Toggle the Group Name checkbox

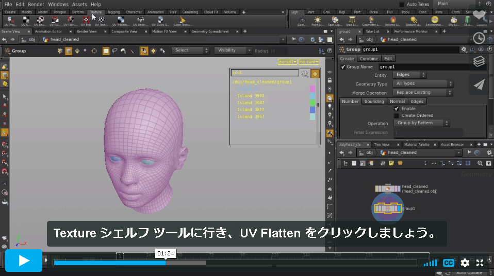343,67
